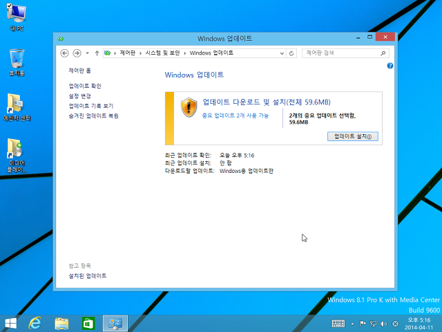Click the search magnifier icon
The width and height of the screenshot is (442, 332).
(383, 53)
